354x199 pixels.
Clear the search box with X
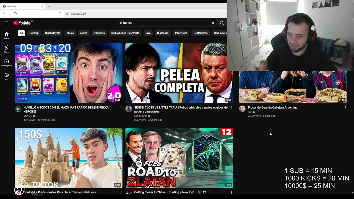[213, 23]
